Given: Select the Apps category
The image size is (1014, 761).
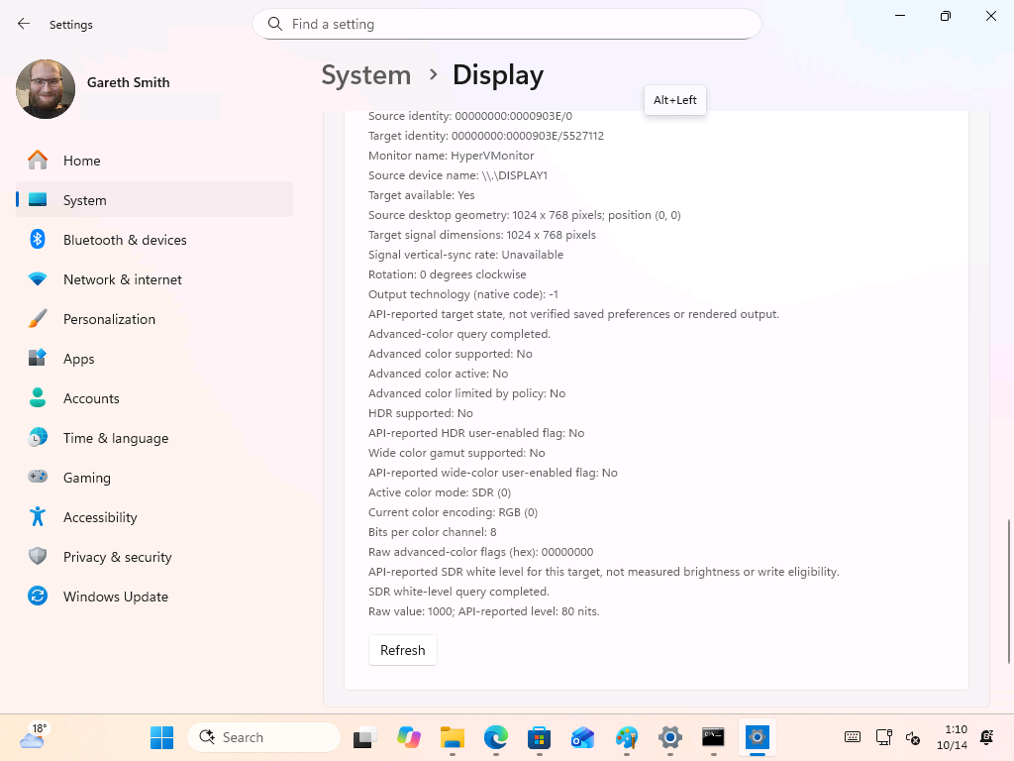Looking at the screenshot, I should click(153, 359).
